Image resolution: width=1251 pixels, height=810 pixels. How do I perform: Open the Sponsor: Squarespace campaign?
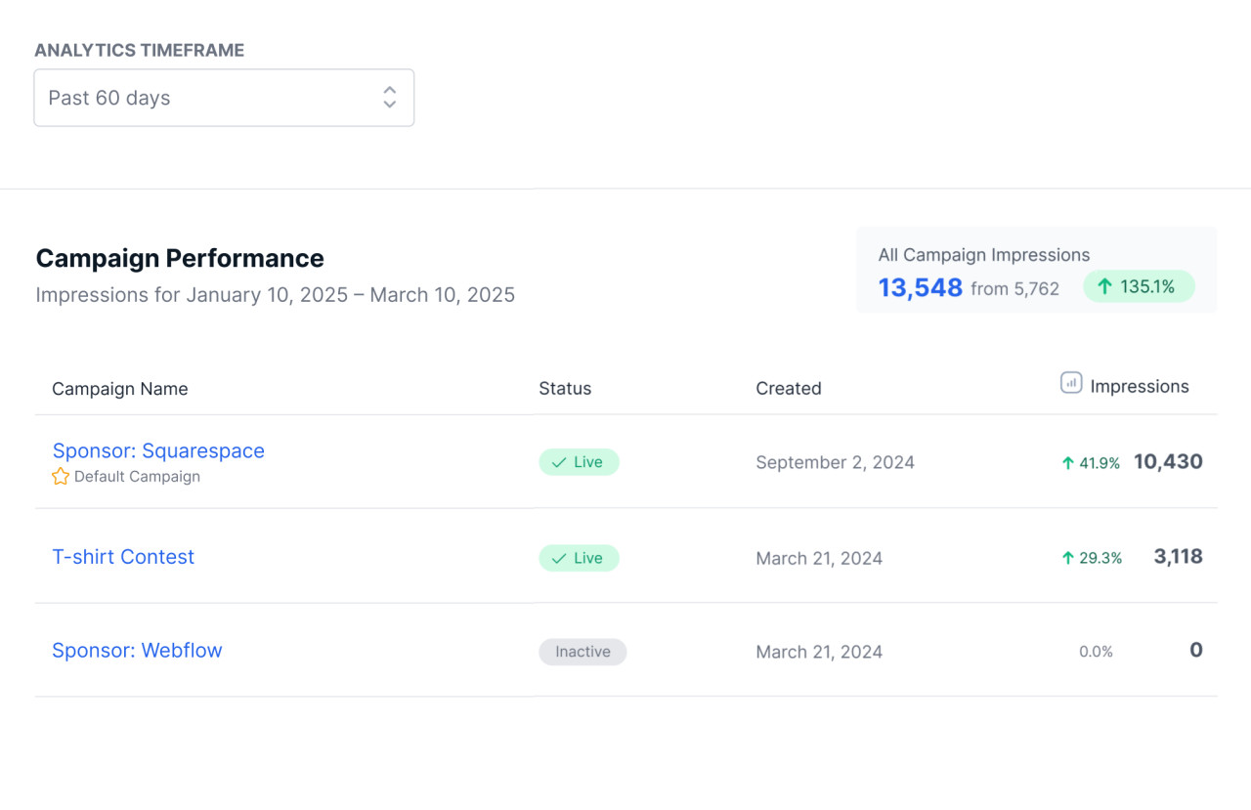click(x=158, y=450)
